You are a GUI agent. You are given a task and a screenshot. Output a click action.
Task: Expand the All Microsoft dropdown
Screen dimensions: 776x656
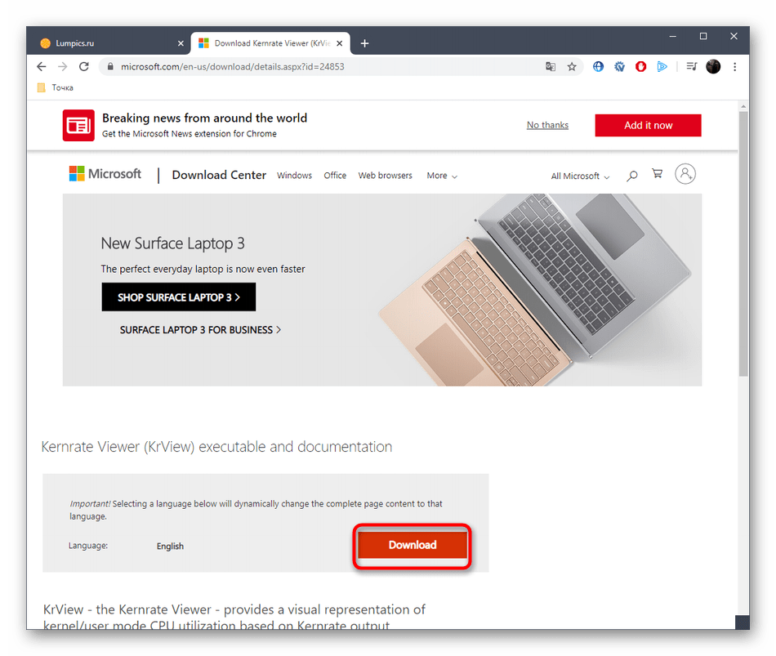point(580,176)
